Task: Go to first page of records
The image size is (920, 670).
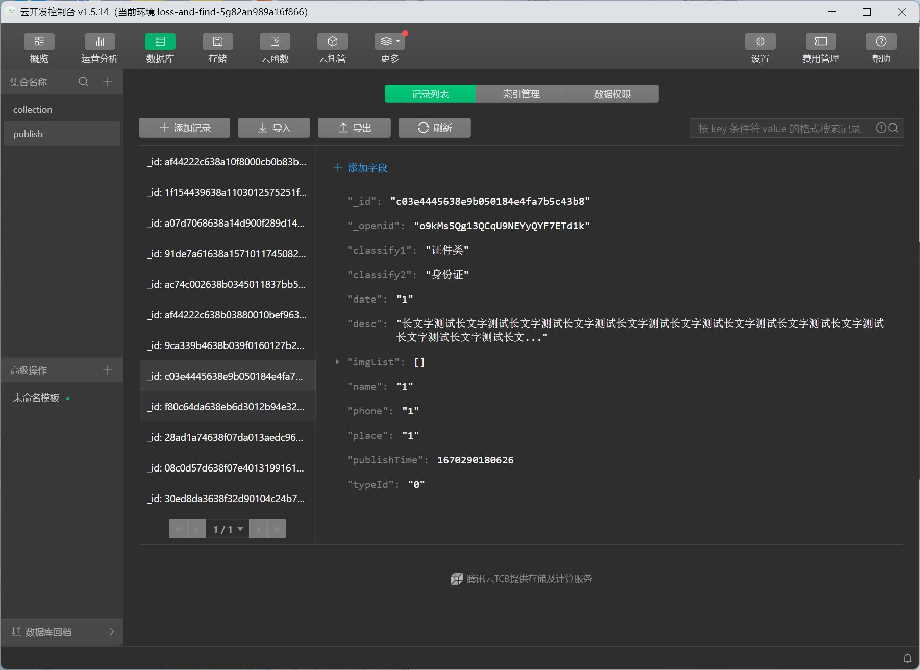Action: (178, 529)
